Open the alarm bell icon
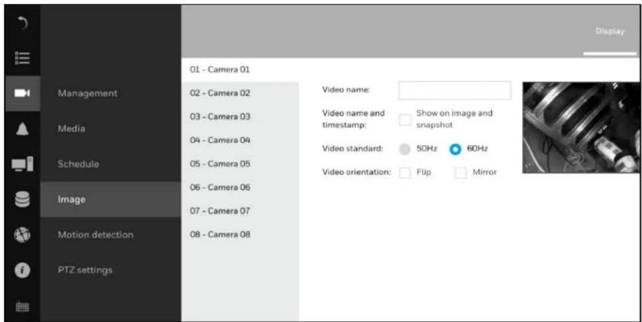Image resolution: width=642 pixels, height=322 pixels. pos(23,129)
